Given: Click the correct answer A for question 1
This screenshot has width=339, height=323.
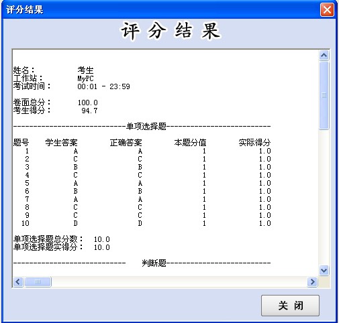Looking at the screenshot, I should point(140,151).
